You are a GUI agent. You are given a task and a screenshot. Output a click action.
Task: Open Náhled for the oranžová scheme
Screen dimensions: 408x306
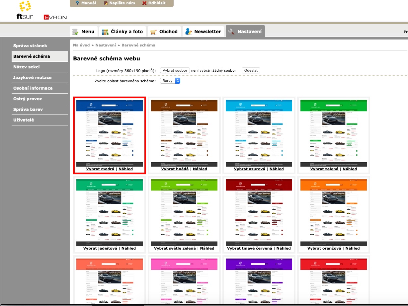[353, 248]
